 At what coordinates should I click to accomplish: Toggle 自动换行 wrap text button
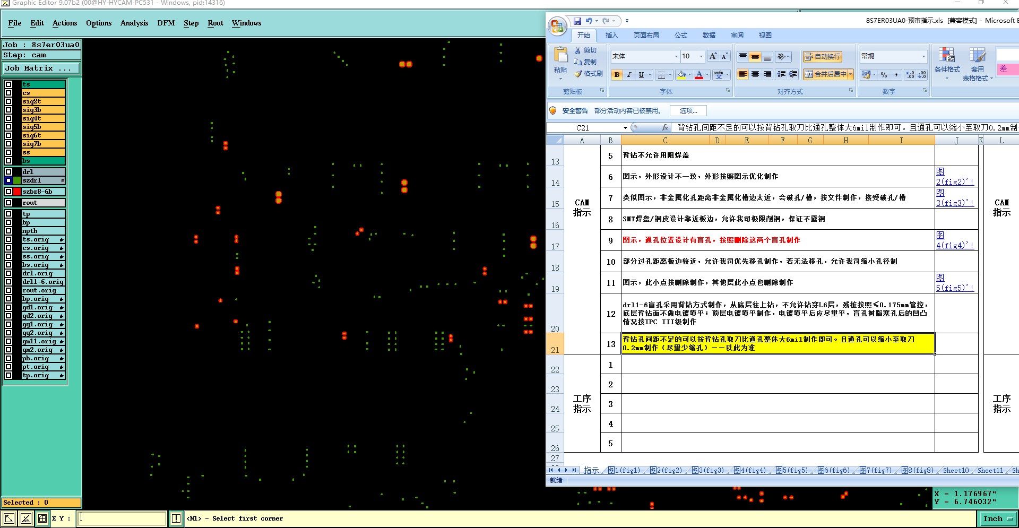point(822,56)
